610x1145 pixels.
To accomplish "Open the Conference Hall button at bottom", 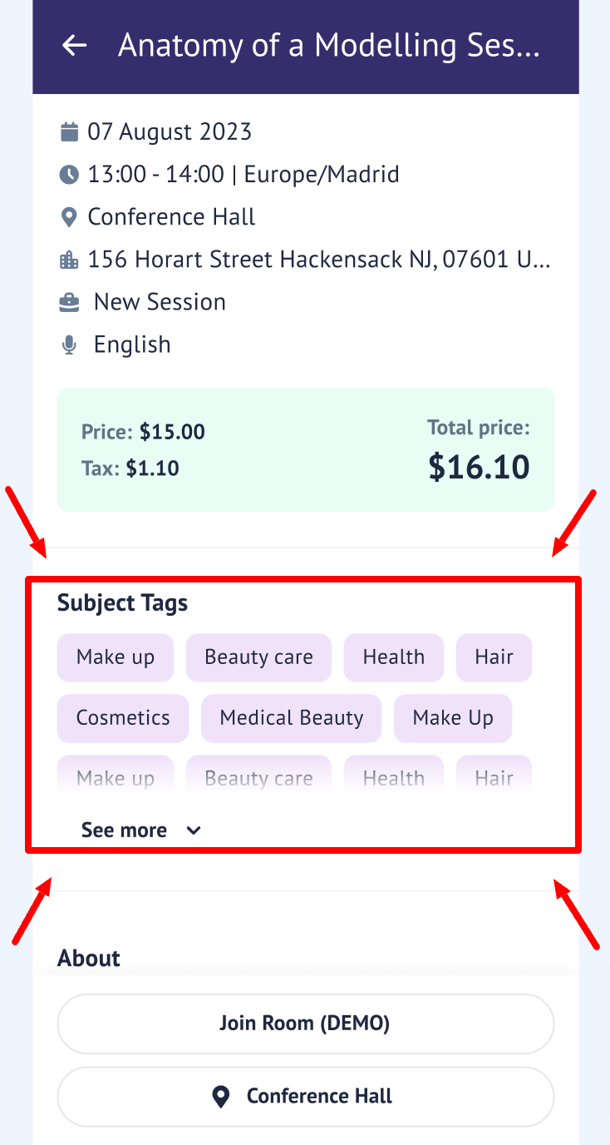I will coord(305,1097).
